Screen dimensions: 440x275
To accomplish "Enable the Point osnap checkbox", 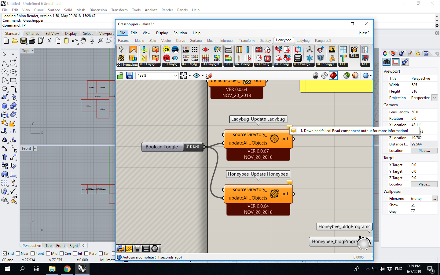I will 33,254.
